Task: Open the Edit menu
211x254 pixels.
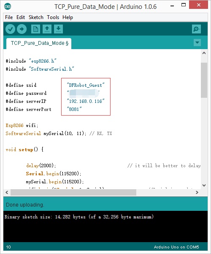Action: click(21, 17)
